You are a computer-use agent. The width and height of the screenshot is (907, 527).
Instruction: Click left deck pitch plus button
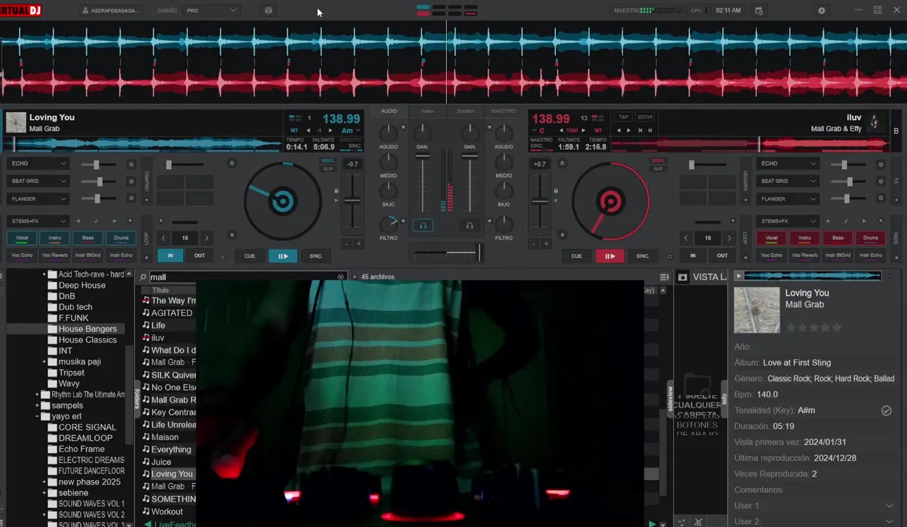pyautogui.click(x=358, y=244)
